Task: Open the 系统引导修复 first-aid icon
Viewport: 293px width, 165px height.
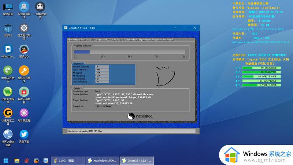Action: click(x=24, y=95)
